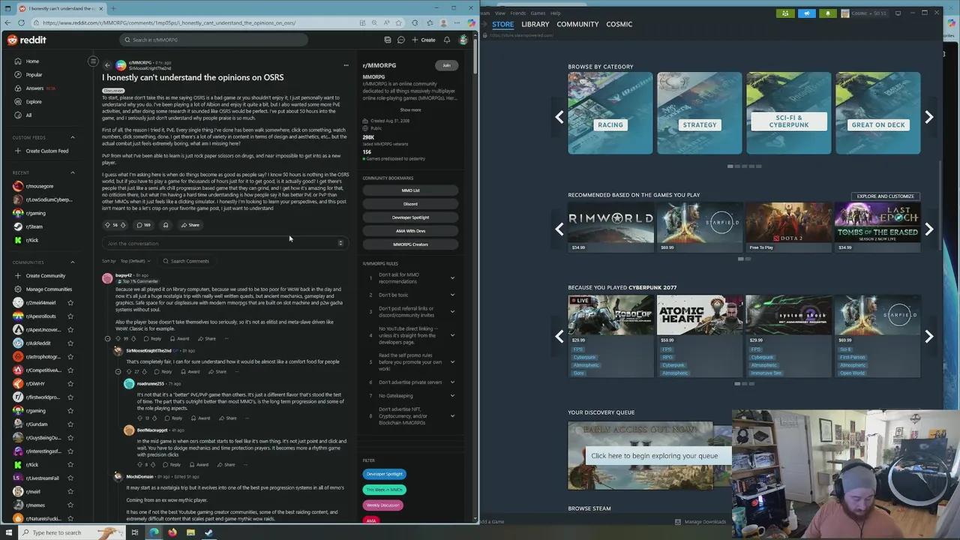960x540 pixels.
Task: Select the This Week in MMOs flair
Action: pos(384,490)
